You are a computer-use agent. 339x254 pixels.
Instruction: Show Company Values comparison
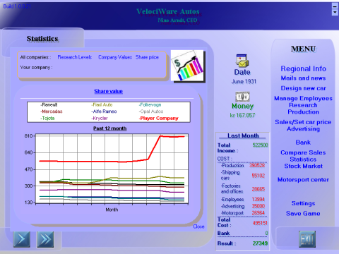(x=115, y=57)
